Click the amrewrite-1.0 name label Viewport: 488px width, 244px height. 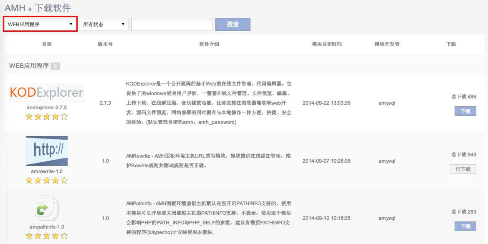click(47, 171)
